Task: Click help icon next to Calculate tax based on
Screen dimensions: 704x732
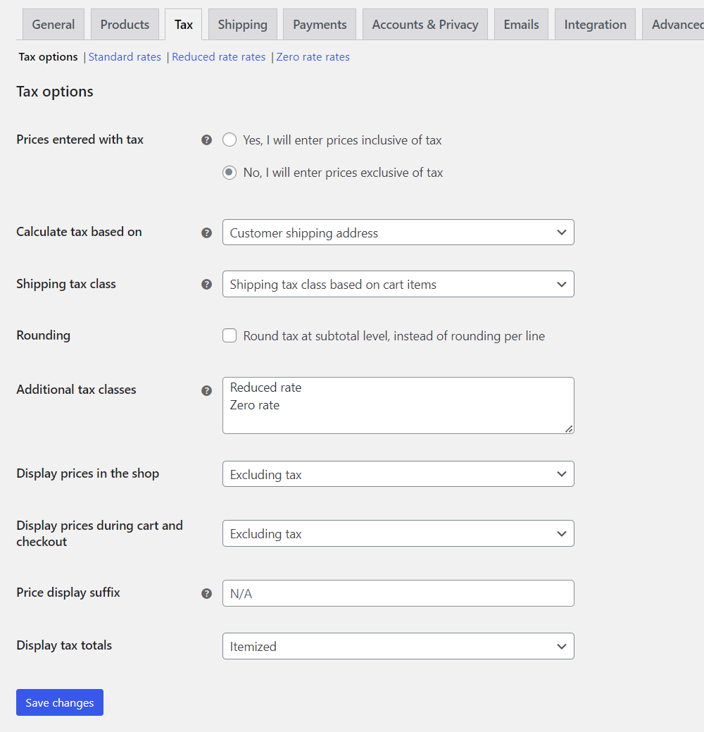Action: click(206, 232)
